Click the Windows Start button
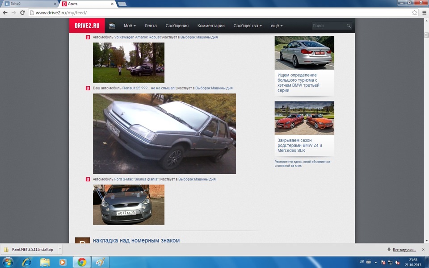429x268 pixels. 8,262
